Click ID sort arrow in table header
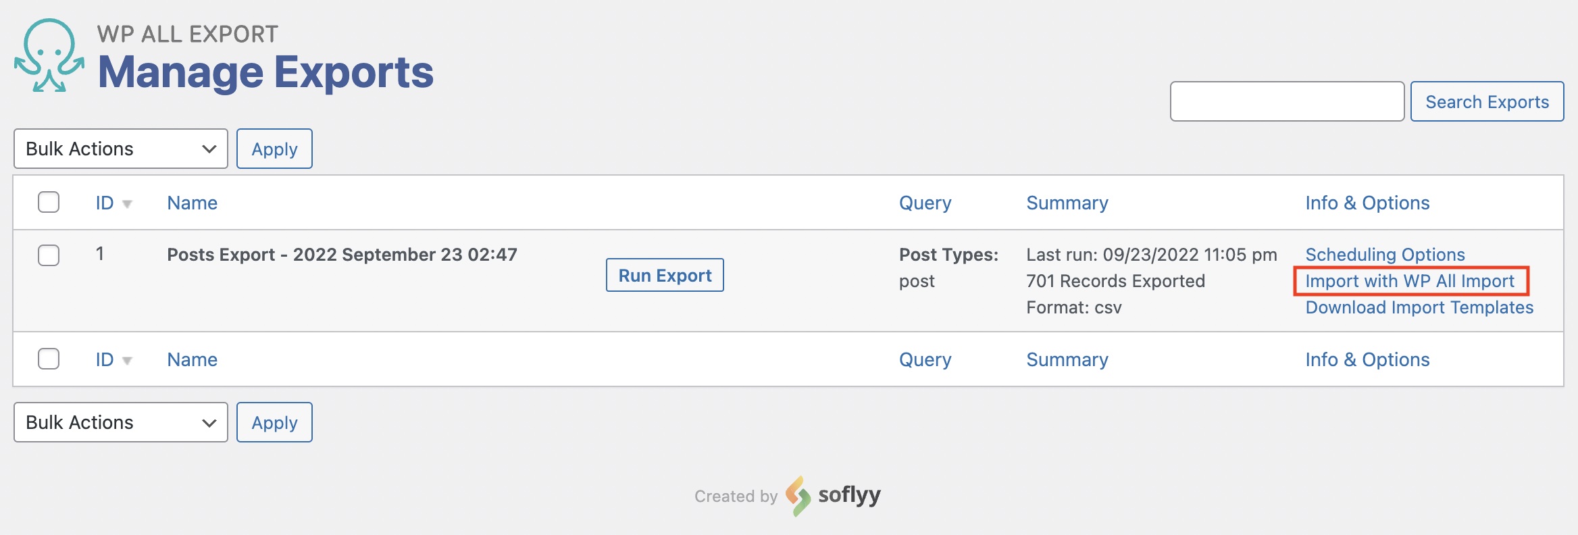Image resolution: width=1578 pixels, height=535 pixels. (127, 204)
